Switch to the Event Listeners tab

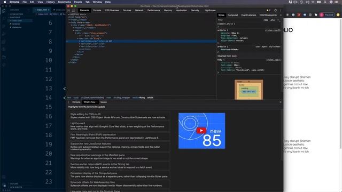tap(248, 15)
